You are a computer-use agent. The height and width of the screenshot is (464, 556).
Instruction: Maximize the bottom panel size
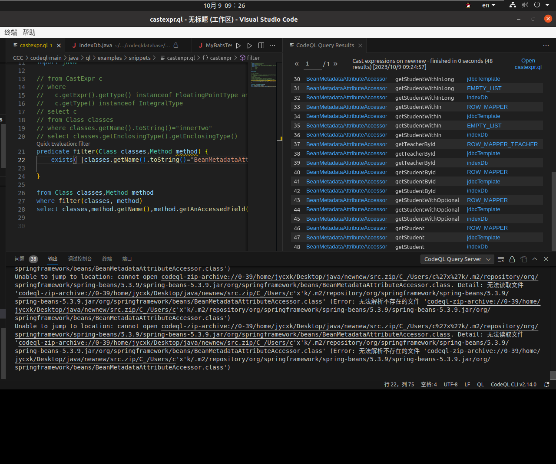point(535,259)
